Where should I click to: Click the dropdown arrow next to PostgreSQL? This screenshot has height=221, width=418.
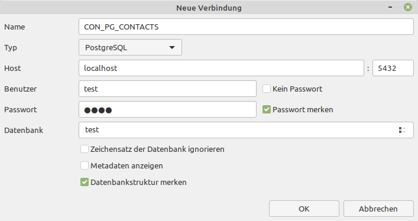pyautogui.click(x=172, y=47)
